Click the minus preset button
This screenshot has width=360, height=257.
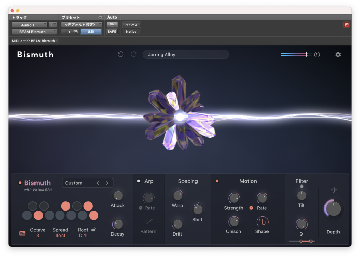click(64, 32)
